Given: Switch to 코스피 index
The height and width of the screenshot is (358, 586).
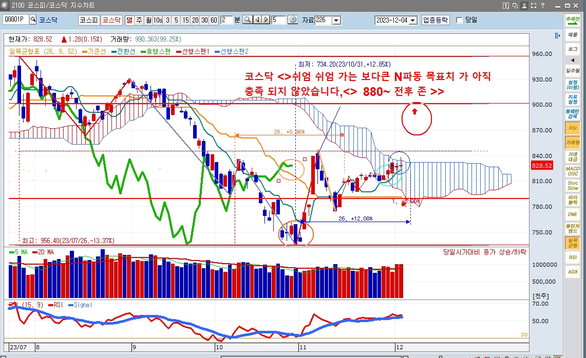Looking at the screenshot, I should (88, 20).
